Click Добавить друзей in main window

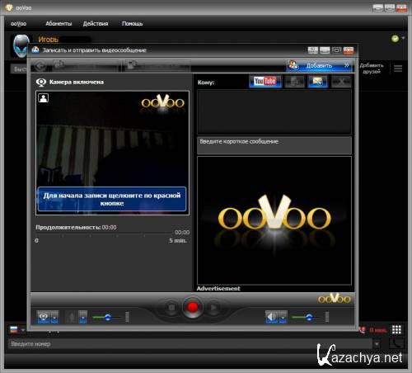[372, 68]
